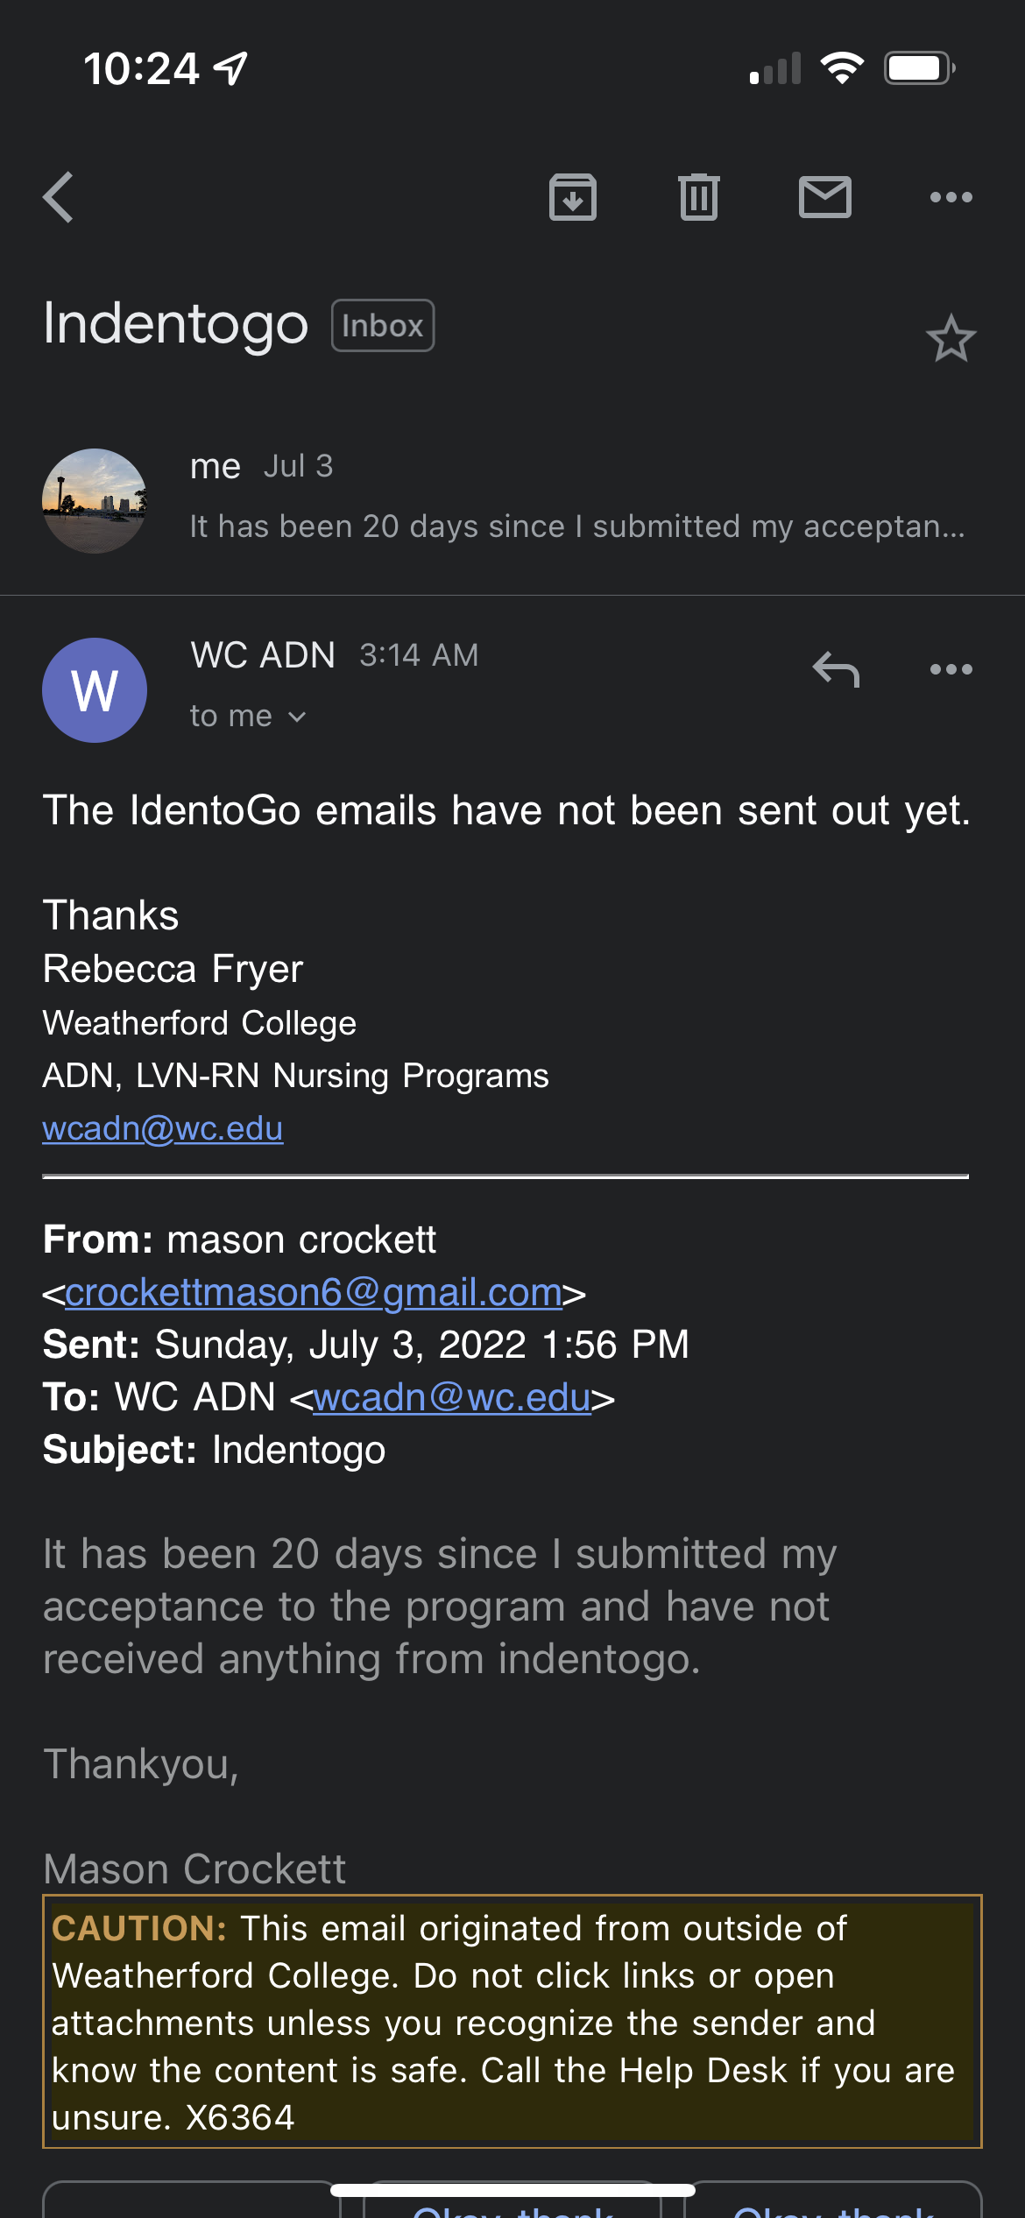Open wcadn@wc.edu link in signature
Viewport: 1025px width, 2218px height.
click(163, 1128)
